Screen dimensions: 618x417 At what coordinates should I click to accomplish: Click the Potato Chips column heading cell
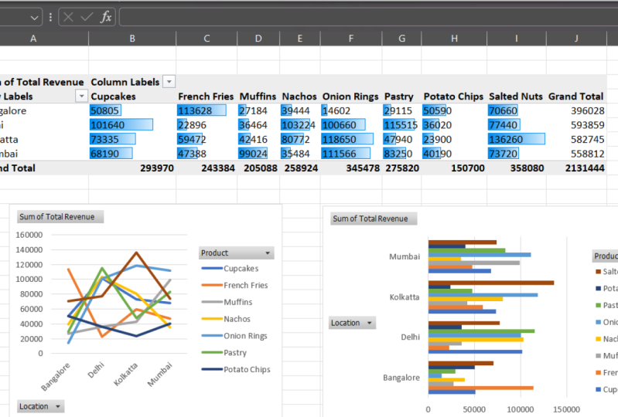[x=455, y=97]
